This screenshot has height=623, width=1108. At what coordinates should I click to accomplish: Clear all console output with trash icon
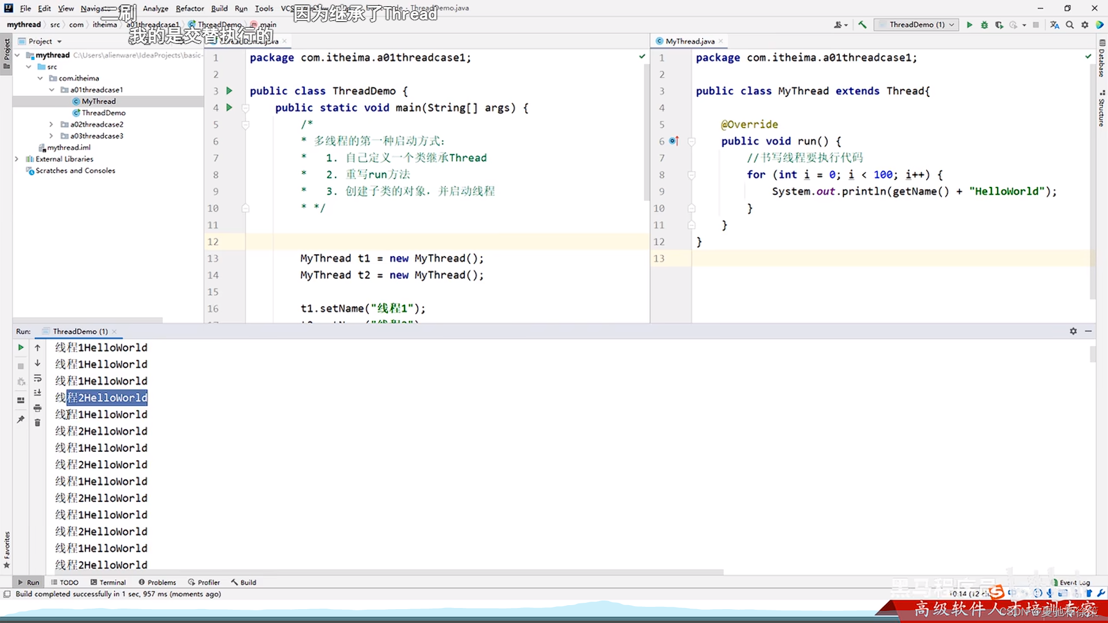[x=38, y=423]
